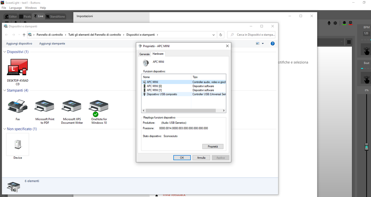This screenshot has width=371, height=197.
Task: Click Pannello di controllo breadcrumb
Action: (50, 35)
